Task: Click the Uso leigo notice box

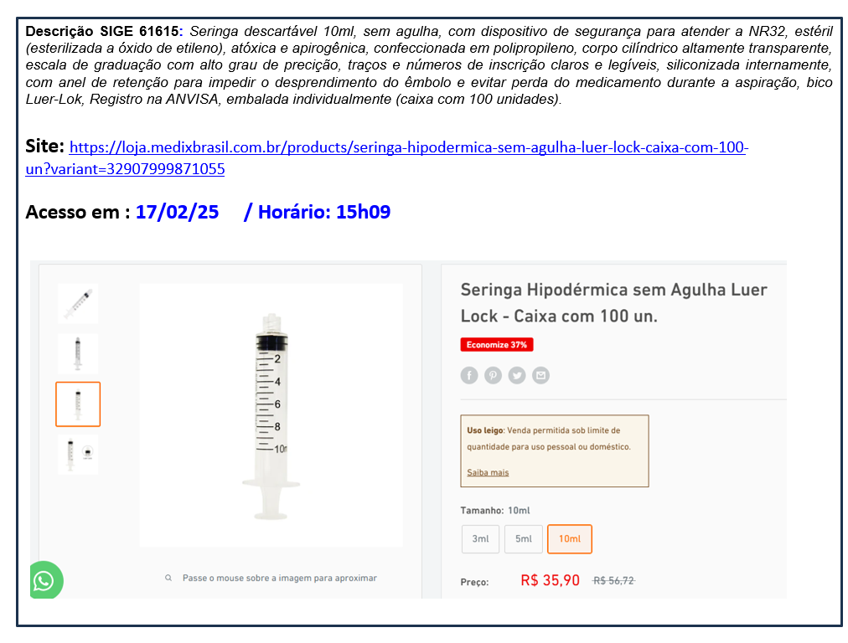Action: click(x=555, y=450)
